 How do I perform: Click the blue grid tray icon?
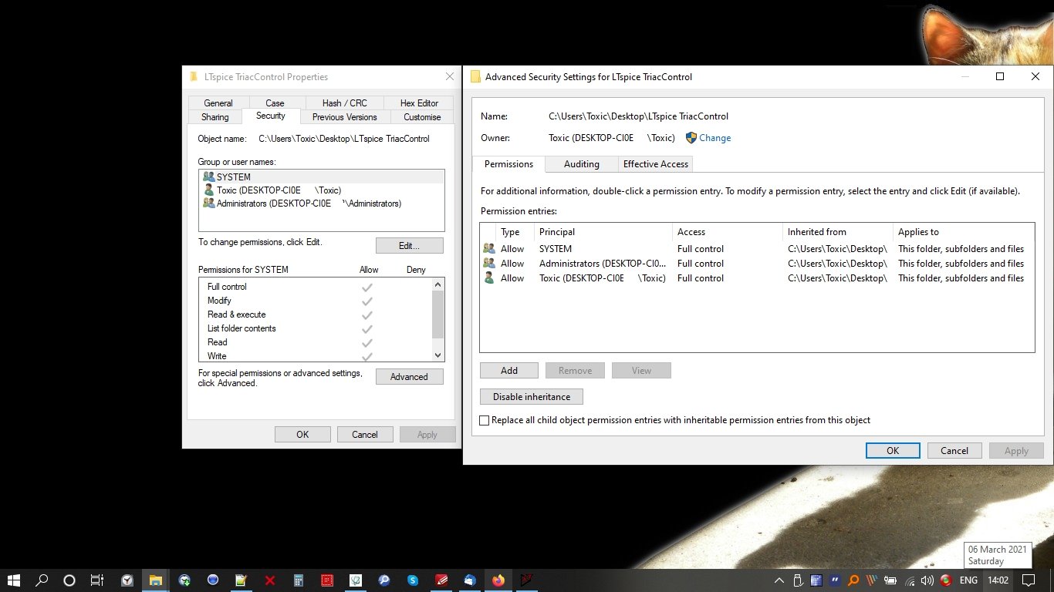pos(816,580)
